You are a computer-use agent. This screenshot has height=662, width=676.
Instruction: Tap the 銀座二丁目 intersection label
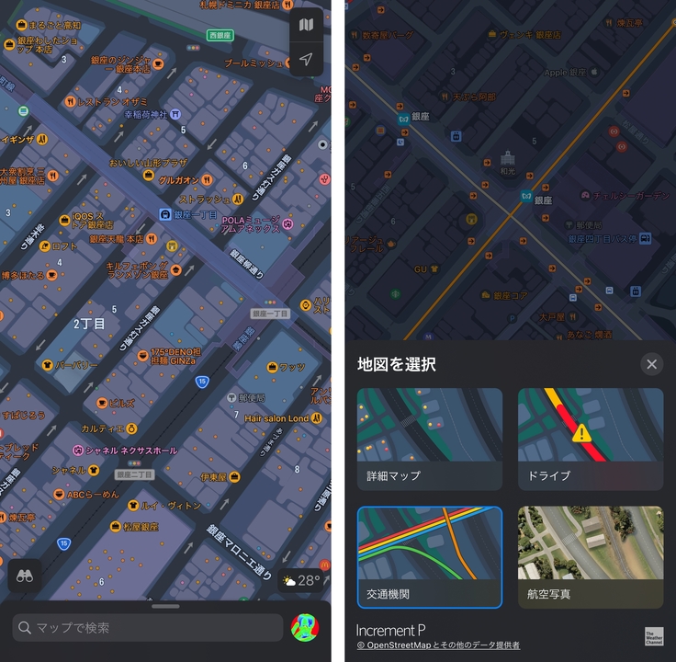click(134, 474)
